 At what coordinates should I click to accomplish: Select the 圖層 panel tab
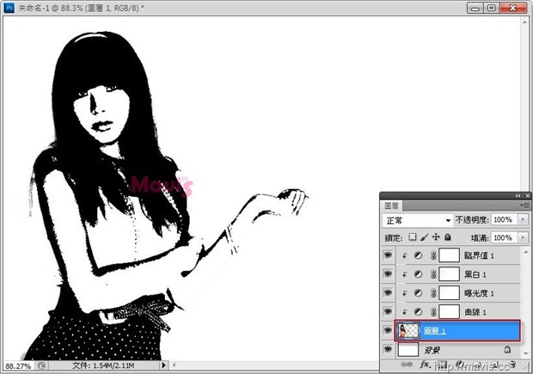coord(391,205)
